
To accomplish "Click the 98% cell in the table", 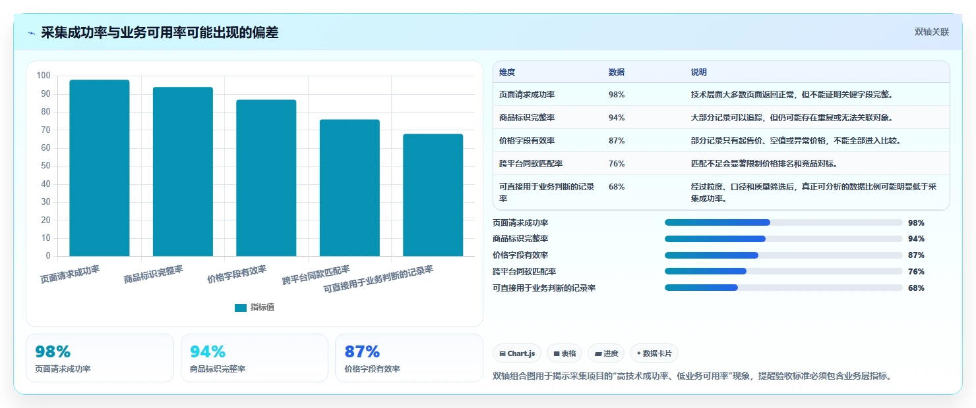I will 617,95.
